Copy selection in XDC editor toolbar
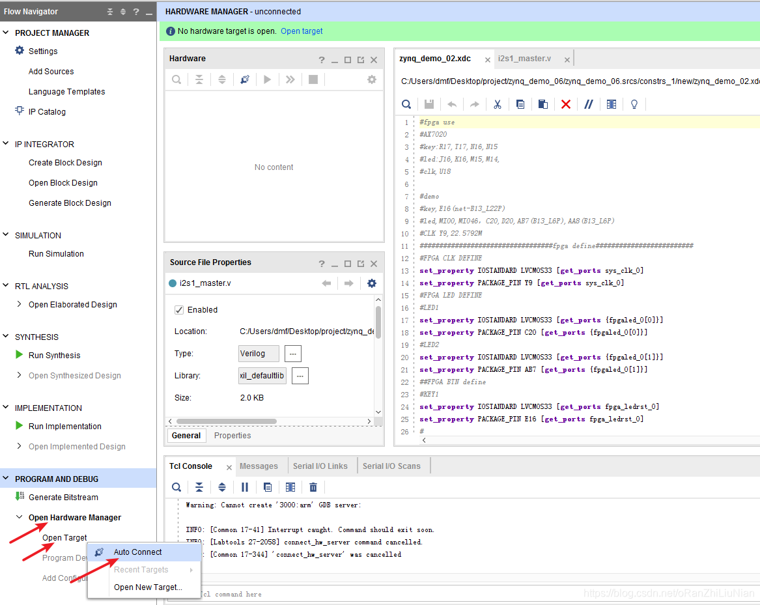760x605 pixels. pyautogui.click(x=520, y=104)
